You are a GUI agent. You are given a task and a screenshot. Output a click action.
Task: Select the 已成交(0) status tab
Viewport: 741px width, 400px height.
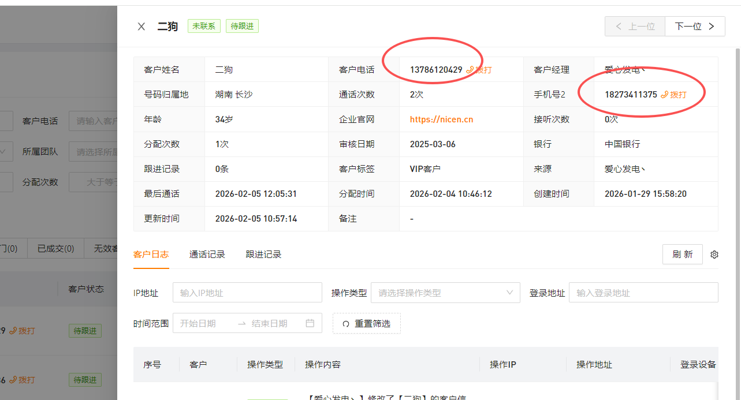(x=55, y=249)
